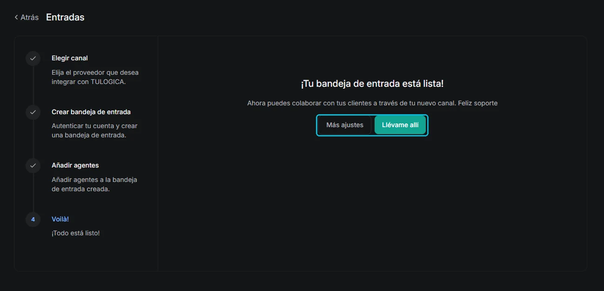Select the Crear bandeja de entrada step title

tap(91, 112)
